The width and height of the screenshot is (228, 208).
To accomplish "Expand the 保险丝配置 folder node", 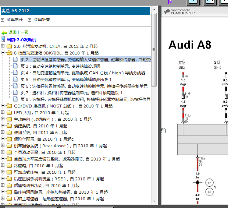I will [3, 139].
